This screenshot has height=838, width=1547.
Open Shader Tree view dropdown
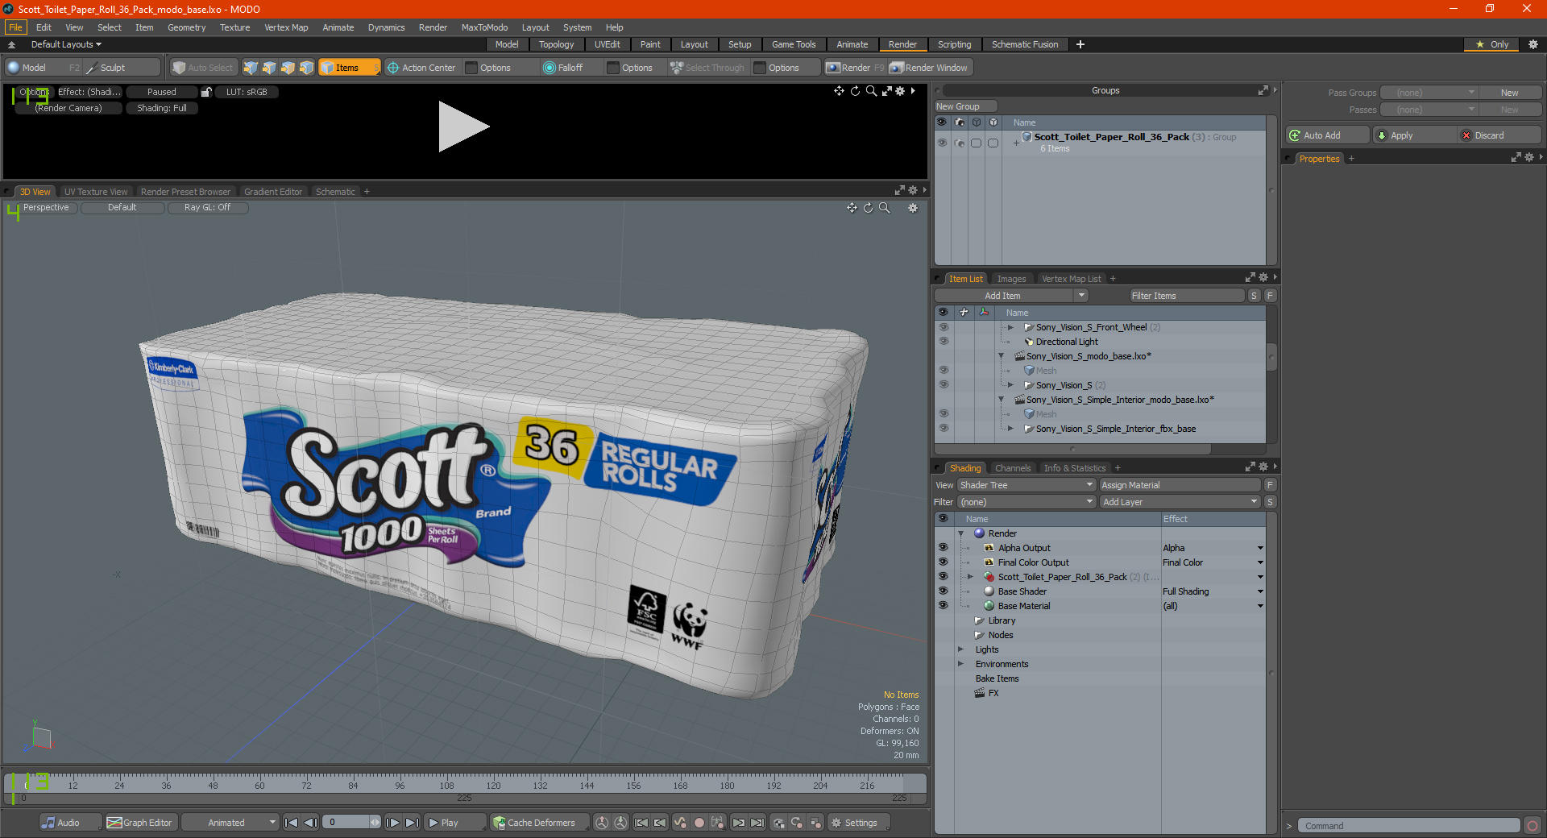[1026, 485]
